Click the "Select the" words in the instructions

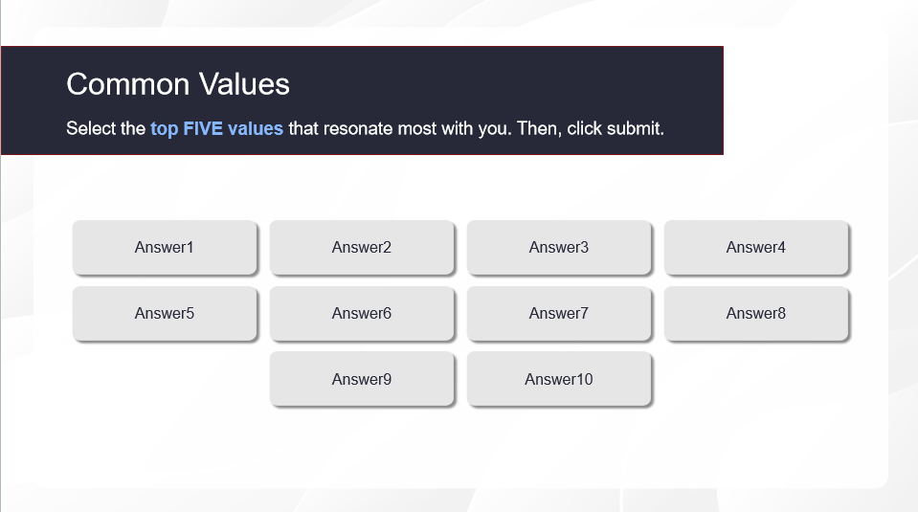[x=105, y=128]
